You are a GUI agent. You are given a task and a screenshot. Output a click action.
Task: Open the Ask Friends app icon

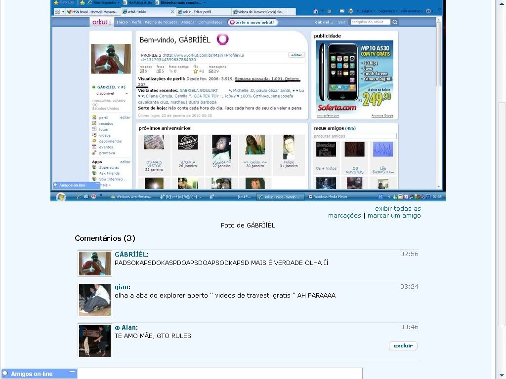94,173
